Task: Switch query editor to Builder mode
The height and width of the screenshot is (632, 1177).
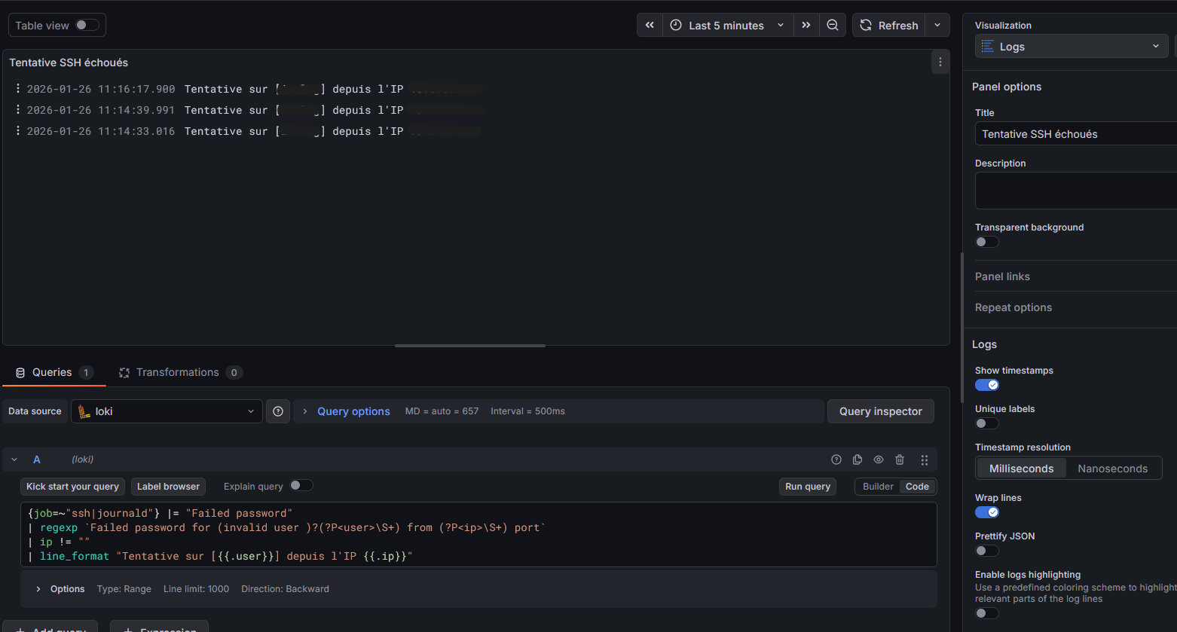Action: click(x=877, y=487)
